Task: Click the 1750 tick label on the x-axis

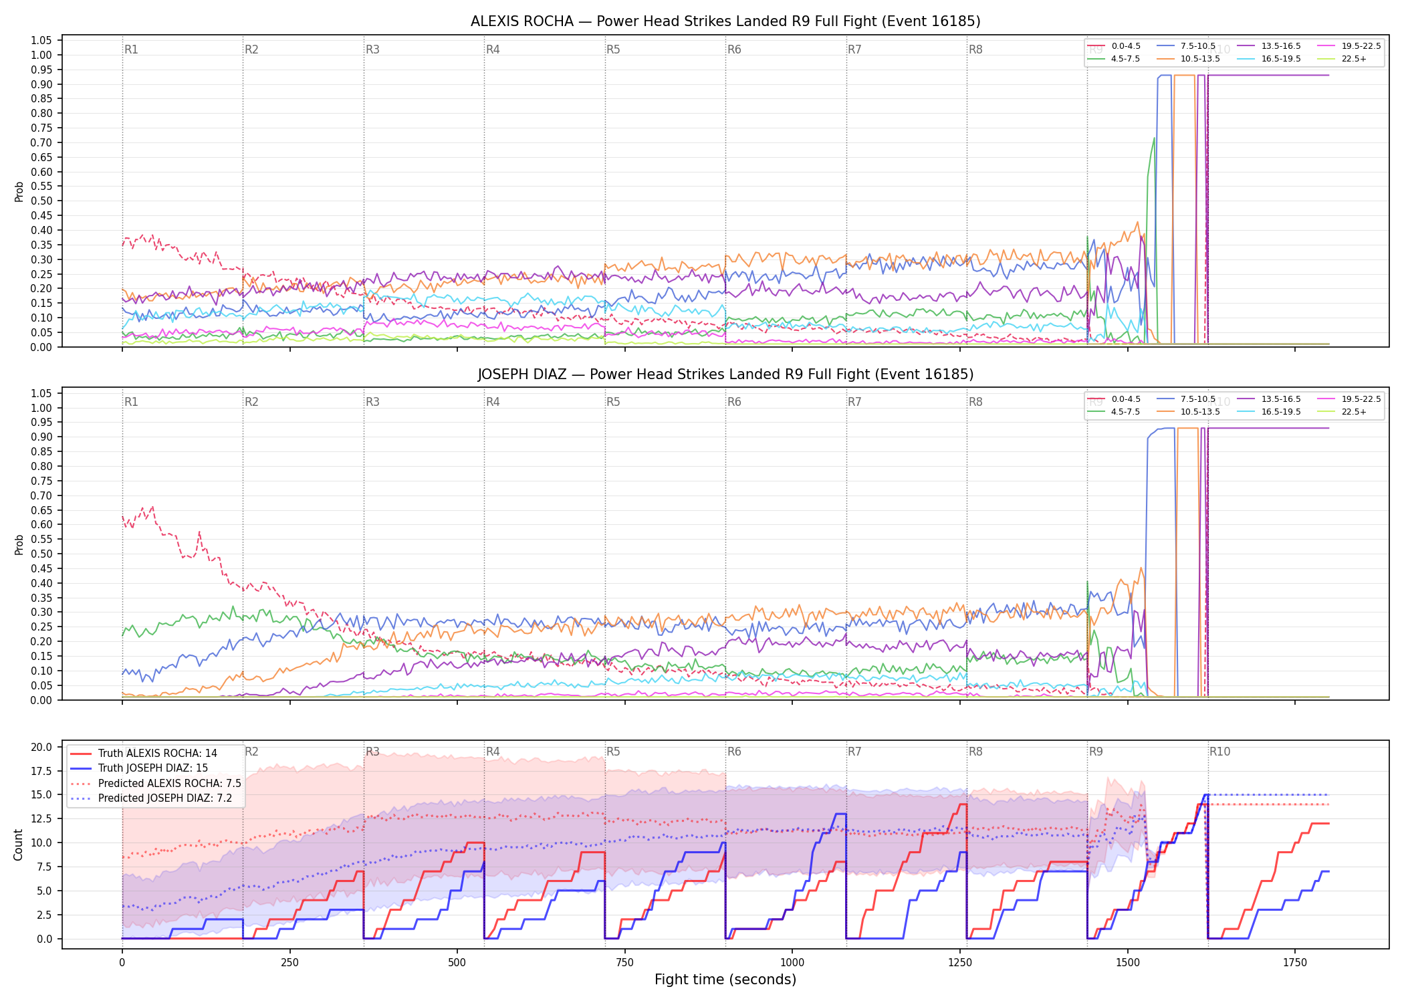Action: click(x=1295, y=963)
